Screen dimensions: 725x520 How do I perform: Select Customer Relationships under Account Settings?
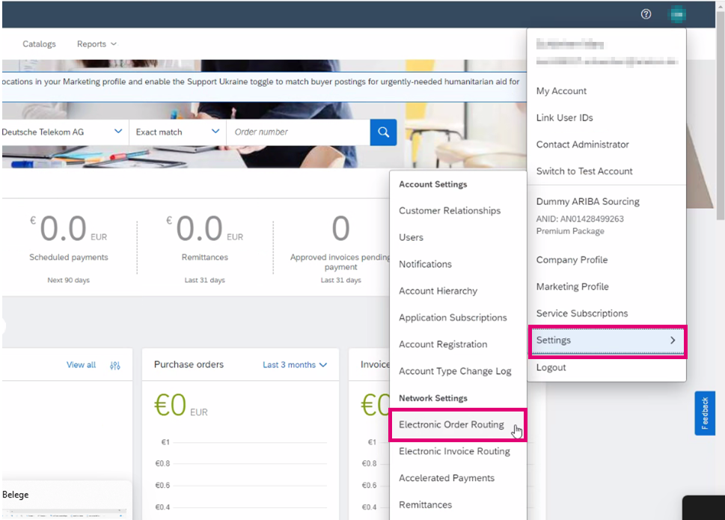pos(449,210)
